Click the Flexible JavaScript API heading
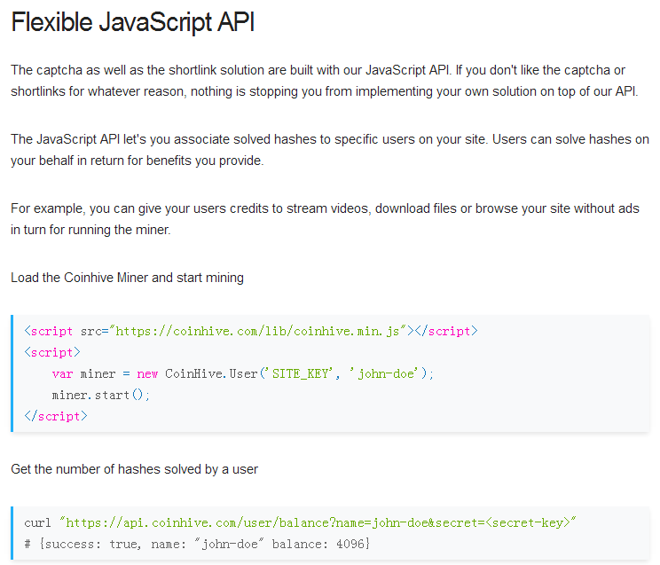This screenshot has height=565, width=660. click(133, 23)
